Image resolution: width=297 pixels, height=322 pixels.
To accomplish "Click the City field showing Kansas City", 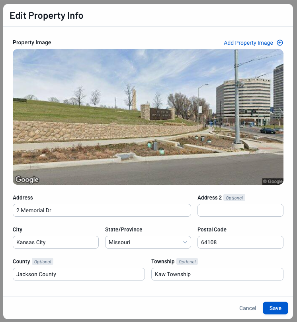I will (56, 242).
